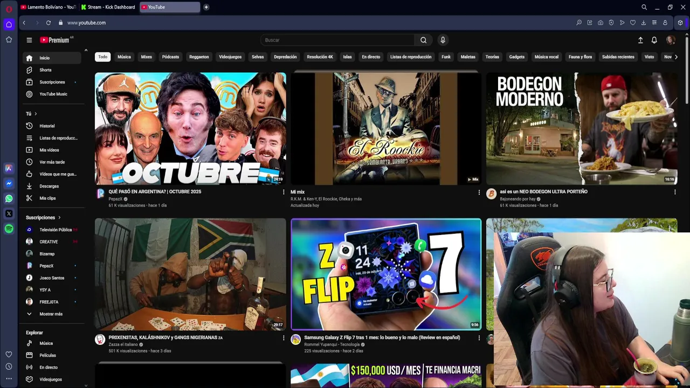Play the Z Flip 7 review thumbnail
Image resolution: width=690 pixels, height=388 pixels.
click(386, 274)
